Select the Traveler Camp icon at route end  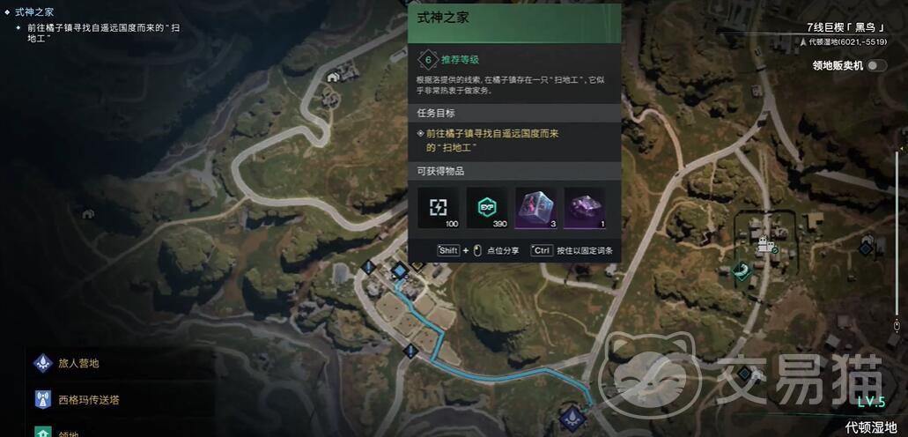[573, 418]
